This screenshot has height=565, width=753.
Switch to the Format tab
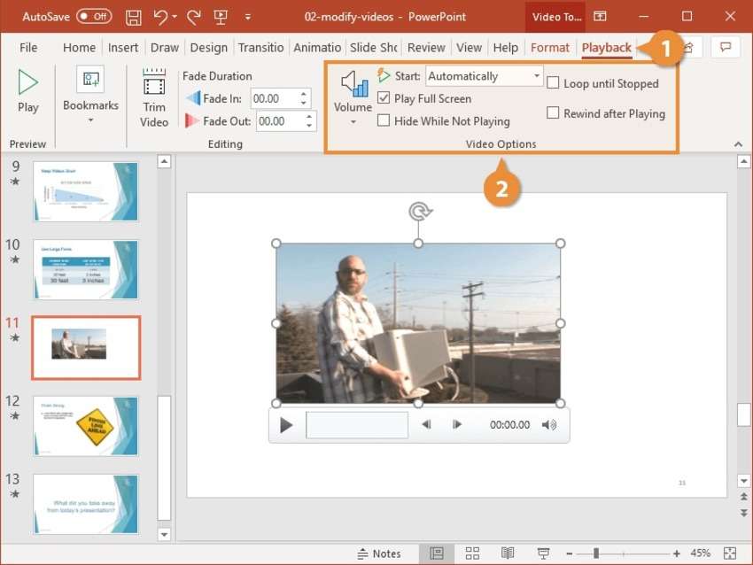tap(550, 48)
